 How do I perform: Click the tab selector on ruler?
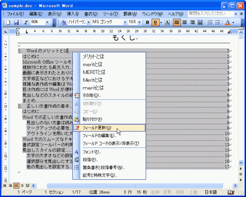pyautogui.click(x=5, y=31)
